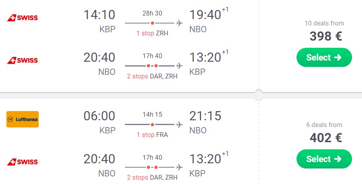Open the '1 stop FRA' details
Viewport: 362px width, 184px height.
152,135
